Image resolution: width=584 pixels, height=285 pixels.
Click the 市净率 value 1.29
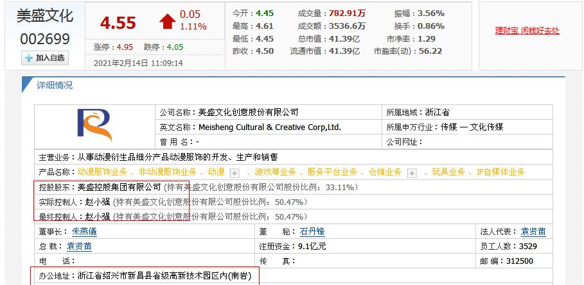[x=427, y=38]
